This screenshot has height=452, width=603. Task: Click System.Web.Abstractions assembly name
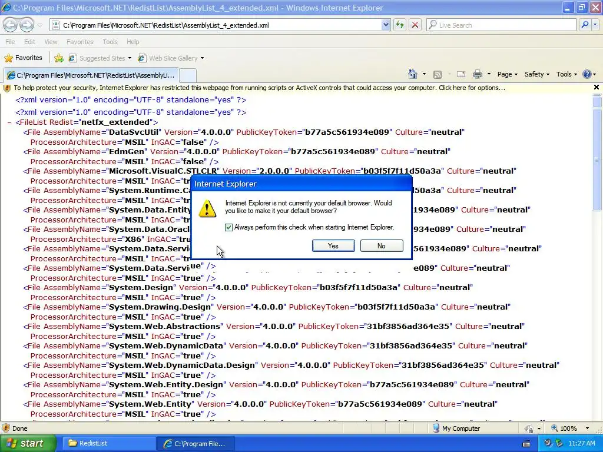165,326
